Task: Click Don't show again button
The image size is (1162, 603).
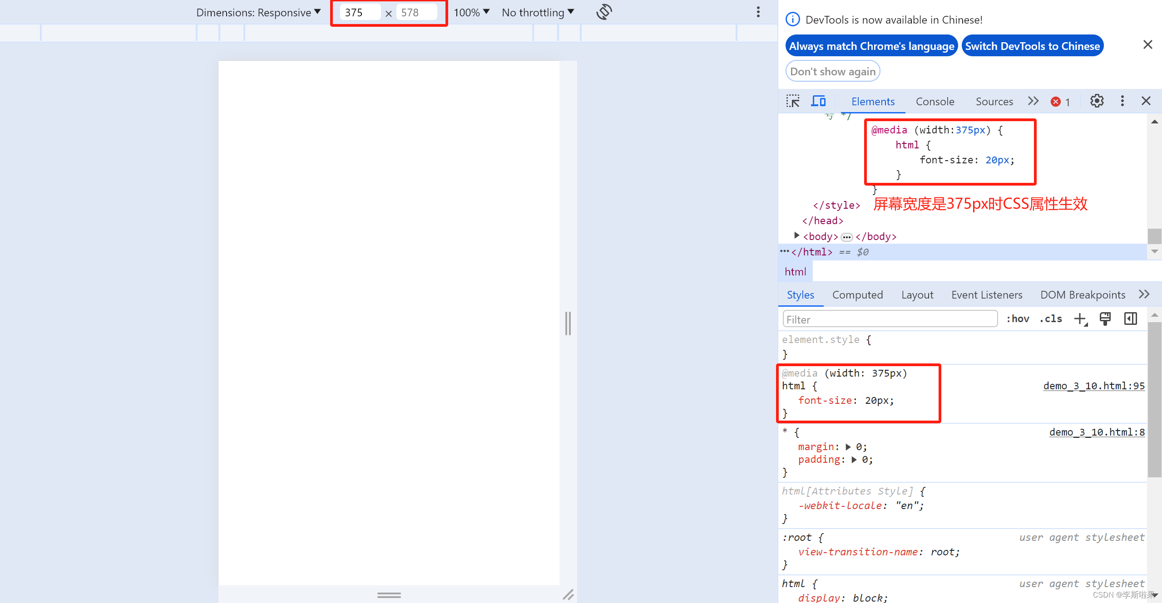Action: point(833,71)
